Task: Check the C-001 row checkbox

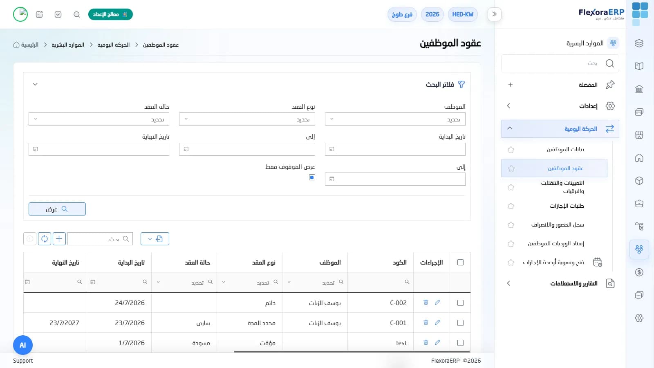Action: 460,323
